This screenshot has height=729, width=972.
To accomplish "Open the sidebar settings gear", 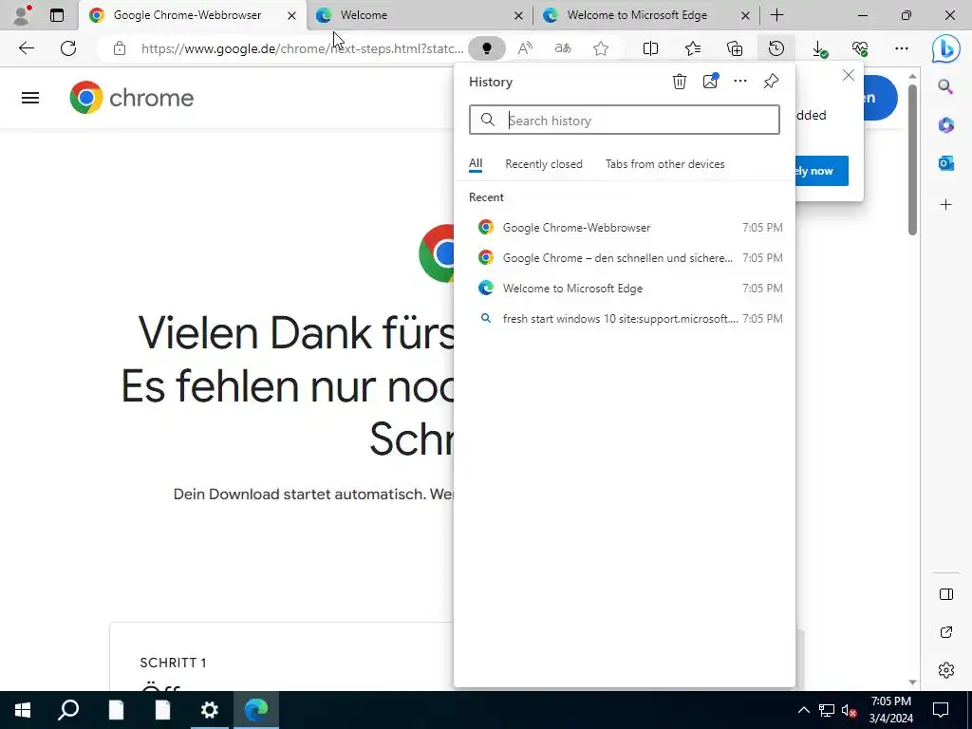I will tap(946, 670).
